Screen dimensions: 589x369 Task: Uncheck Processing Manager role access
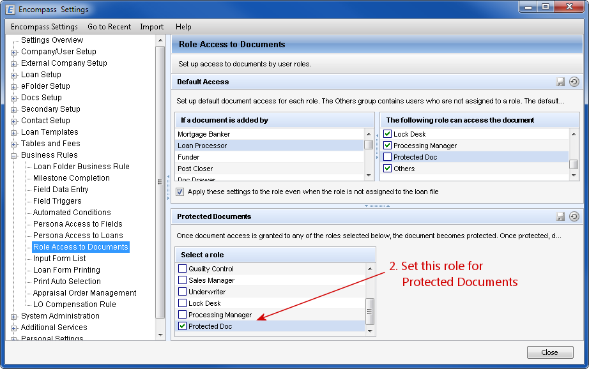(387, 146)
